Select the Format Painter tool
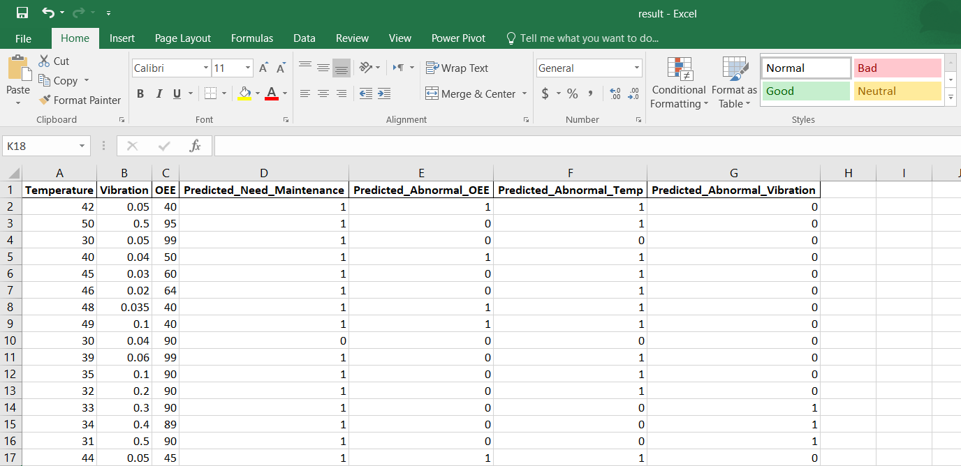 click(x=80, y=100)
